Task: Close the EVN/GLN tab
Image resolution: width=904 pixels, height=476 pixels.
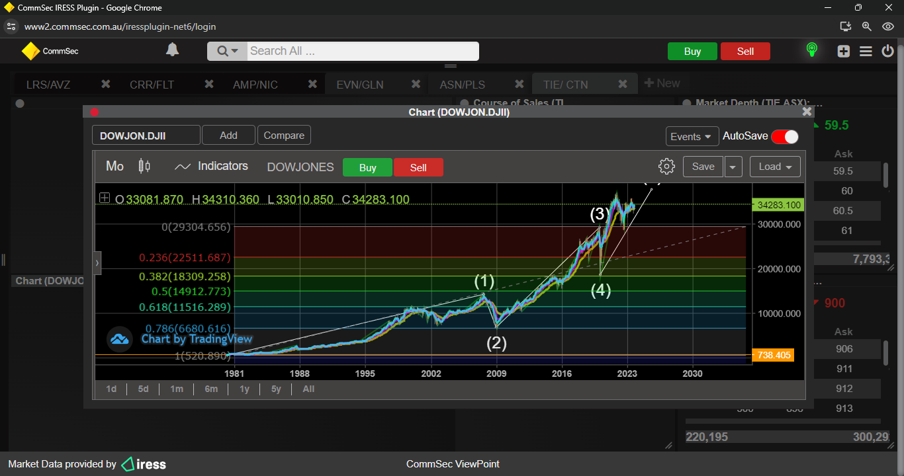Action: coord(416,84)
